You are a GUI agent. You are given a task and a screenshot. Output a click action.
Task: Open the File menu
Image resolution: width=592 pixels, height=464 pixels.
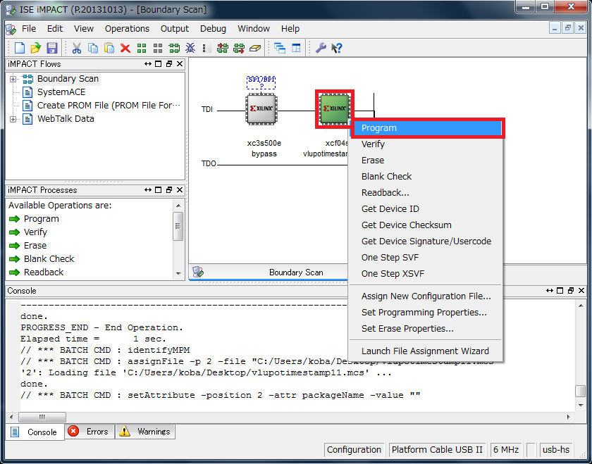tap(29, 29)
